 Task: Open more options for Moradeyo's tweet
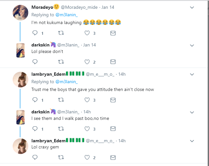tap(192, 7)
